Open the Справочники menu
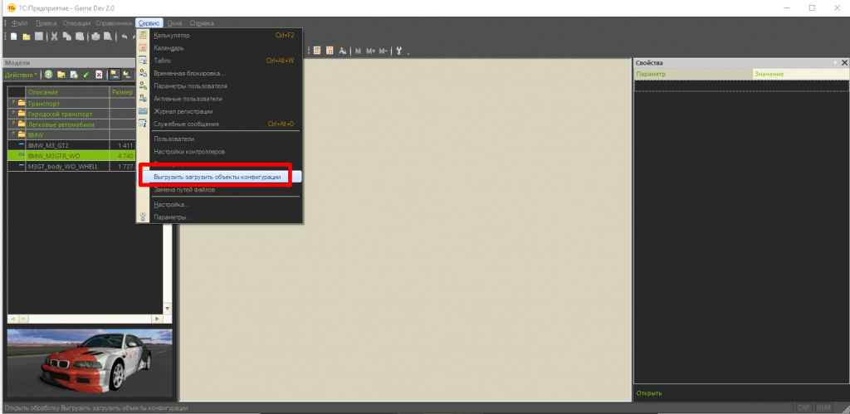 114,23
